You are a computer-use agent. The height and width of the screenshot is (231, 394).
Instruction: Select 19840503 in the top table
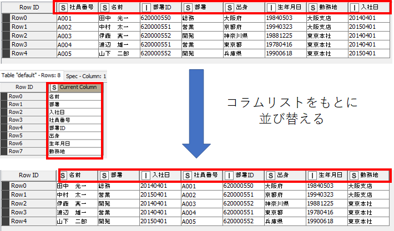pyautogui.click(x=286, y=18)
